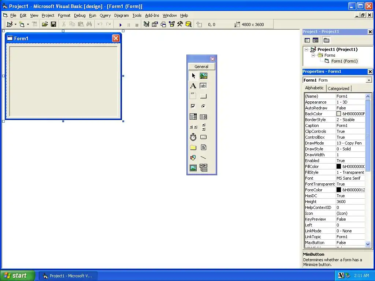Viewport: 375px width, 281px height.
Task: Open Add Project dropdown arrow
Action: pyautogui.click(x=15, y=25)
